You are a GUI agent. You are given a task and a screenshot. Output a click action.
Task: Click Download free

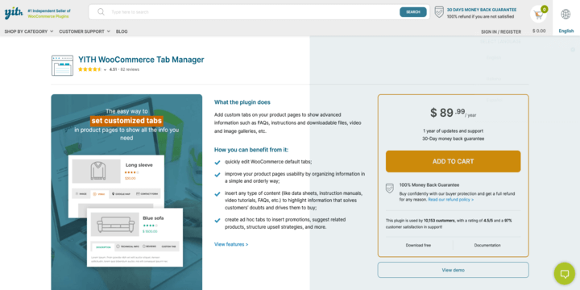point(418,245)
